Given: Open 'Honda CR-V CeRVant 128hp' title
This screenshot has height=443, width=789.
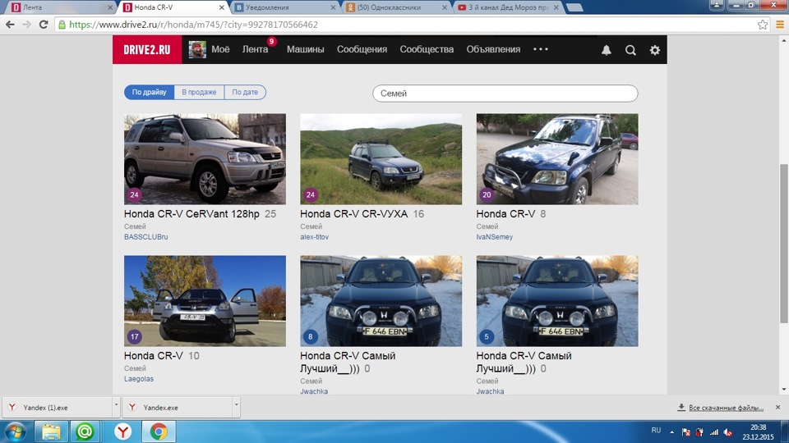Looking at the screenshot, I should coord(191,214).
